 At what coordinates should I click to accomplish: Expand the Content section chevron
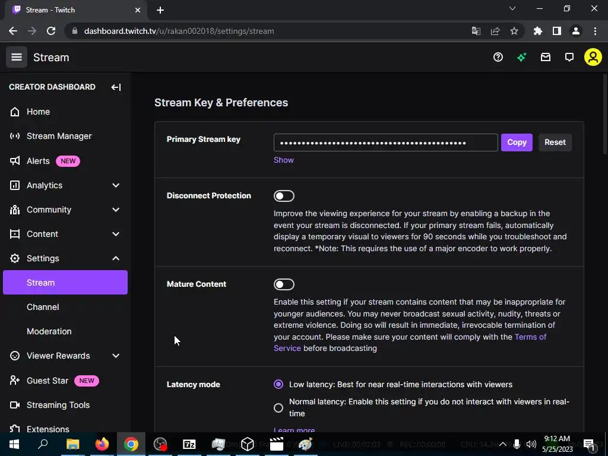click(x=116, y=234)
